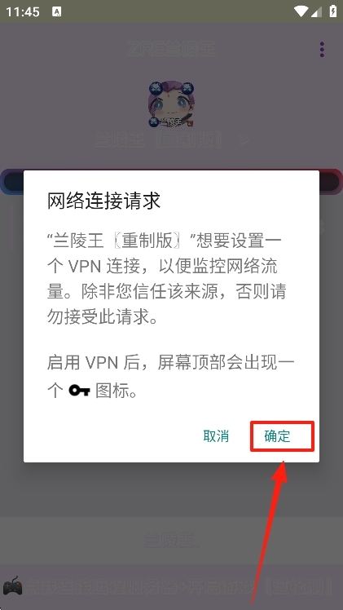The image size is (343, 610).
Task: Click the key icon in dialog
Action: tap(79, 391)
